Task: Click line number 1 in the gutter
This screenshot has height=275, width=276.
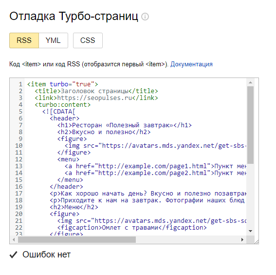Action: [21, 84]
